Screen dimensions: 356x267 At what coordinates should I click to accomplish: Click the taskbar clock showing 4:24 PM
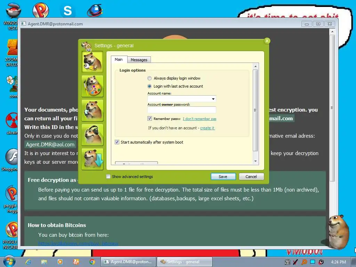tap(338, 262)
